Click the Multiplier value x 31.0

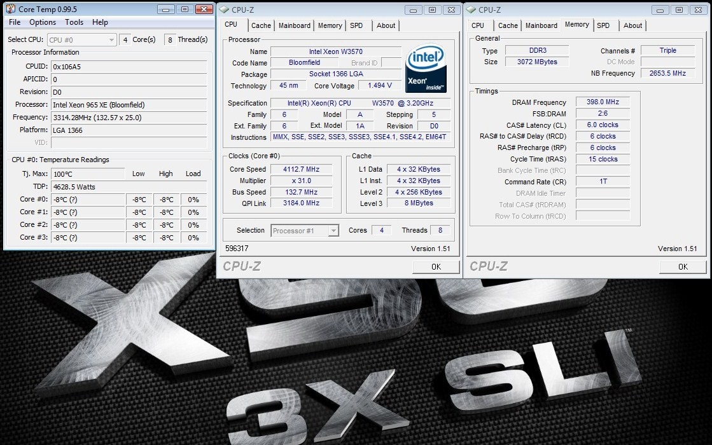coord(302,181)
